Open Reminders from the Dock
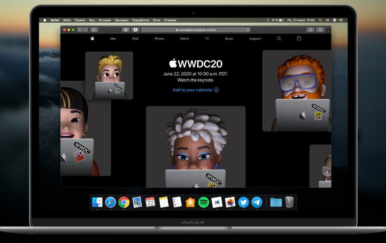This screenshot has height=243, width=386. [177, 202]
